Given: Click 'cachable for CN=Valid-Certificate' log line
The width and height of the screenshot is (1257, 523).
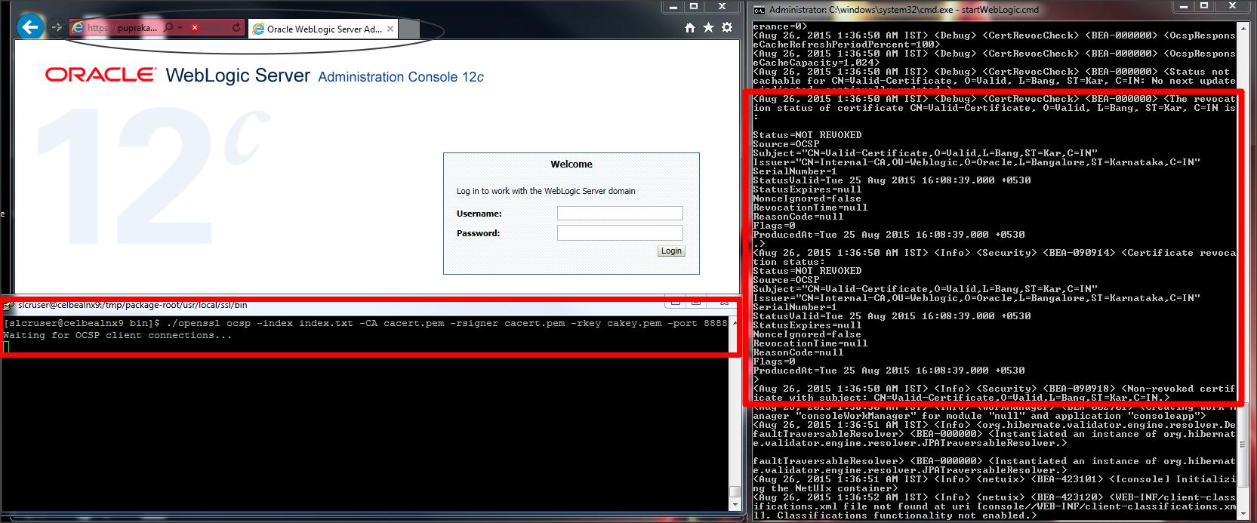Looking at the screenshot, I should (994, 81).
